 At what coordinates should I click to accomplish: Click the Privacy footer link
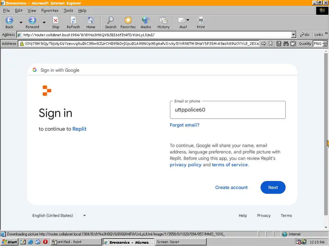[x=264, y=216]
